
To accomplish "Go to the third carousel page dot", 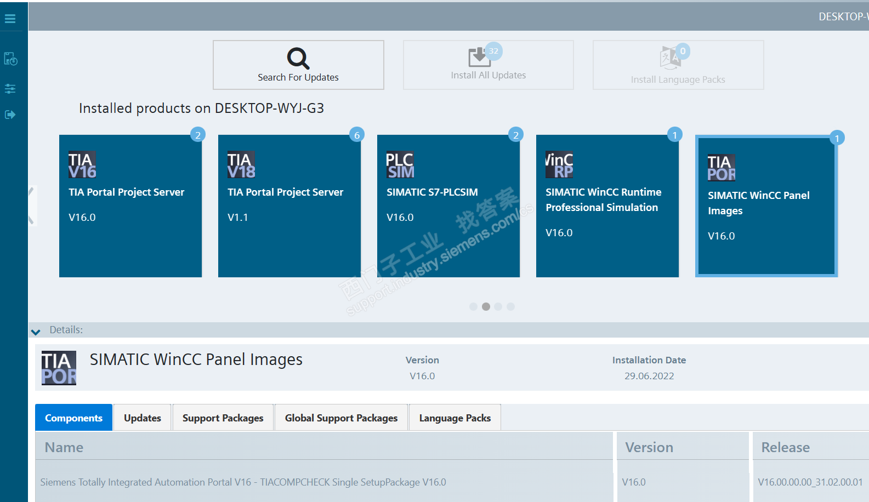I will 498,307.
